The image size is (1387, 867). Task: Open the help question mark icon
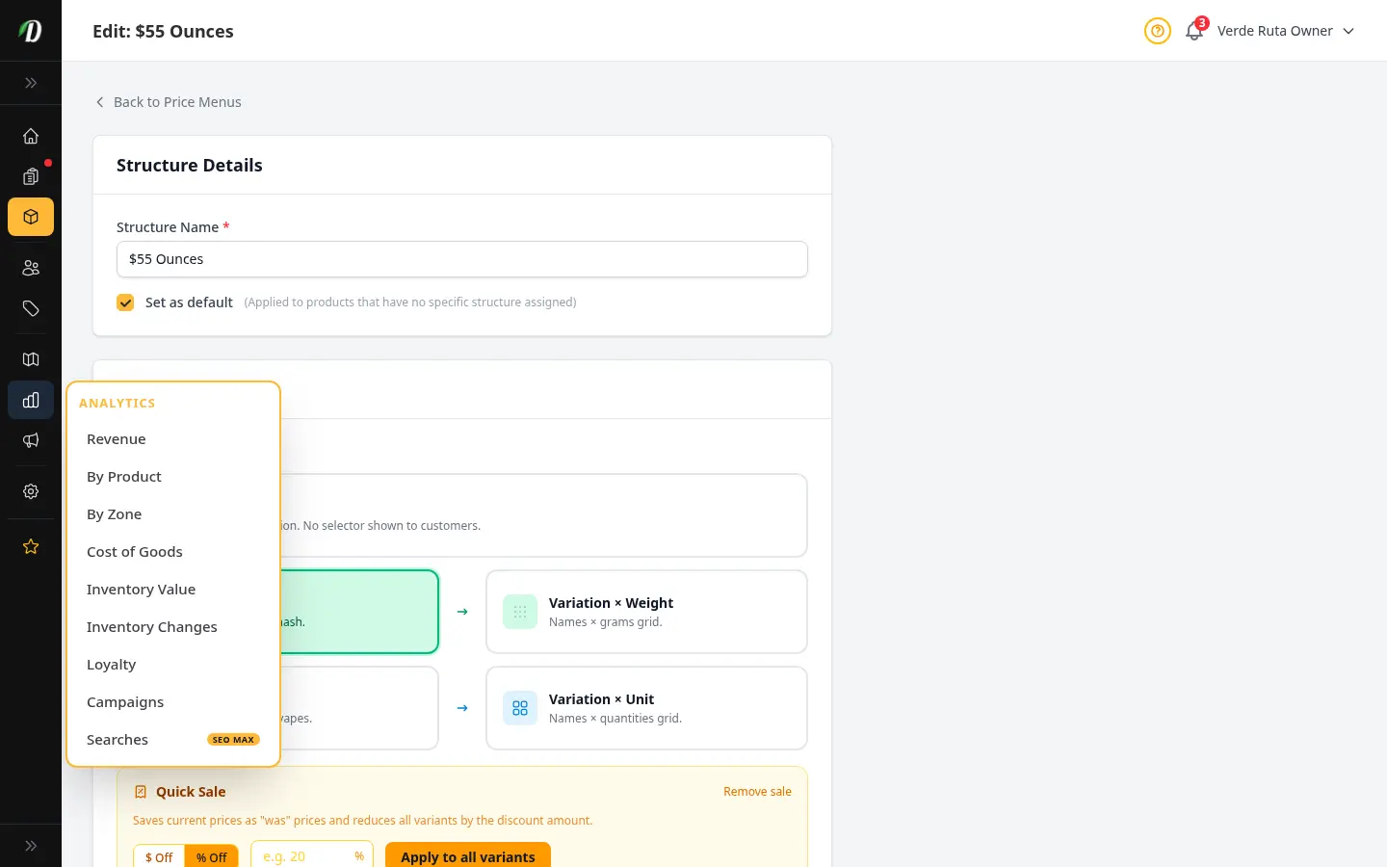coord(1157,31)
